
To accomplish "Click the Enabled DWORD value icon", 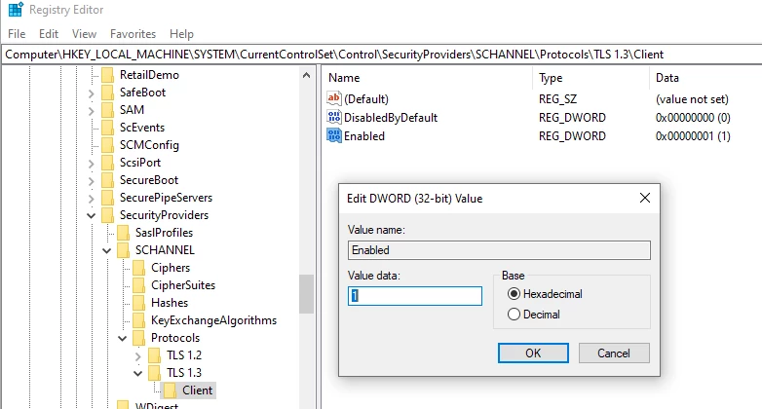I will 334,135.
